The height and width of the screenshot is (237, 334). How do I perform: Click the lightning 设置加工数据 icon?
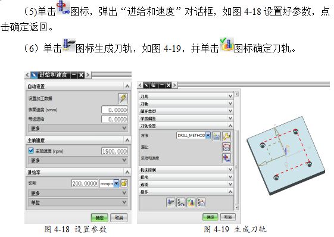(123, 98)
